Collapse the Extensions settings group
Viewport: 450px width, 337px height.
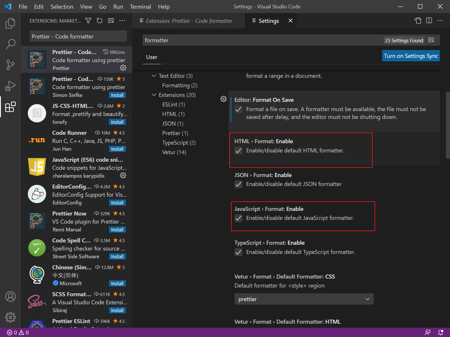pos(154,95)
